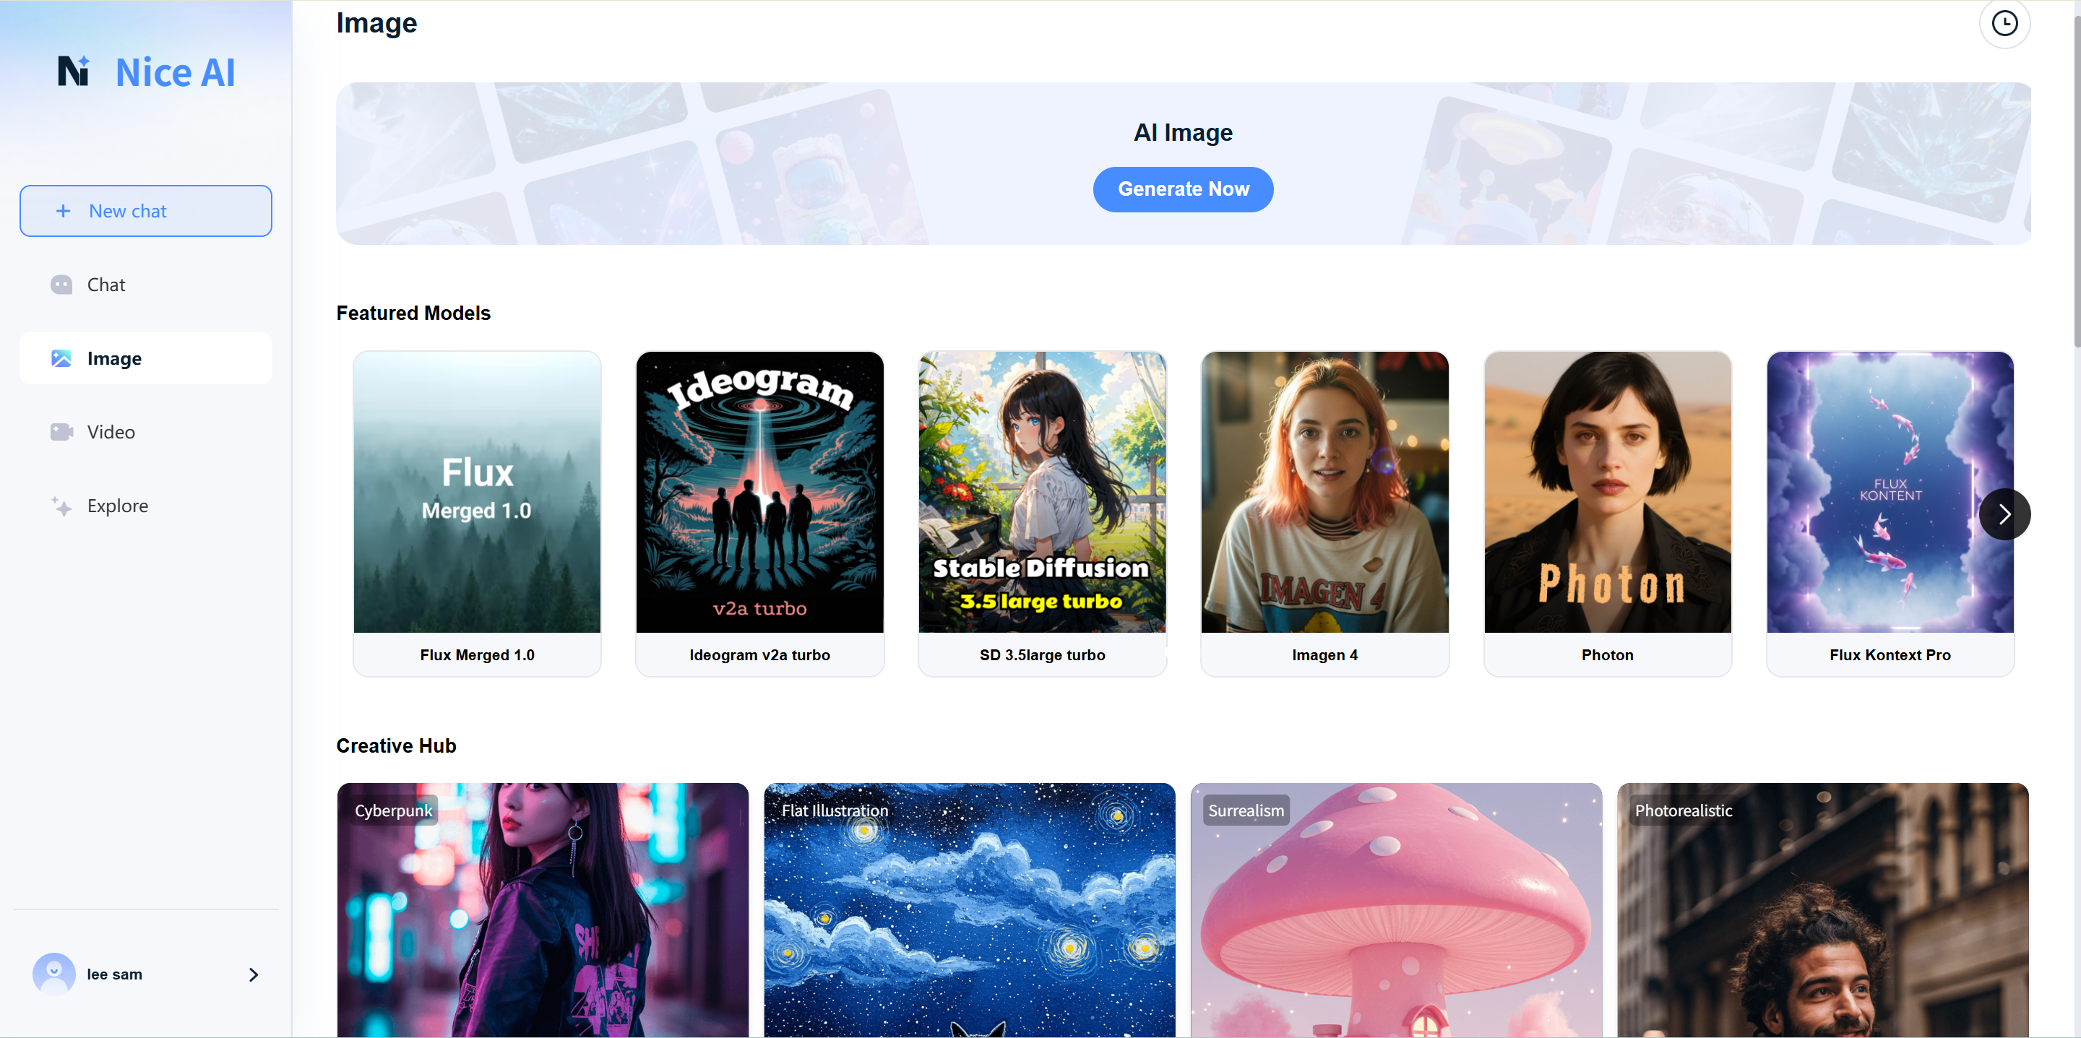Click the Creative Hub heading
The width and height of the screenshot is (2081, 1038).
[x=396, y=745]
